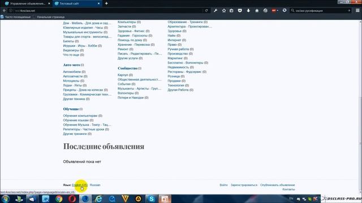Close the Тестовый сайт tab
This screenshot has width=362, height=203.
point(99,3)
